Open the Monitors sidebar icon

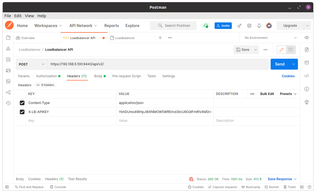point(8,81)
